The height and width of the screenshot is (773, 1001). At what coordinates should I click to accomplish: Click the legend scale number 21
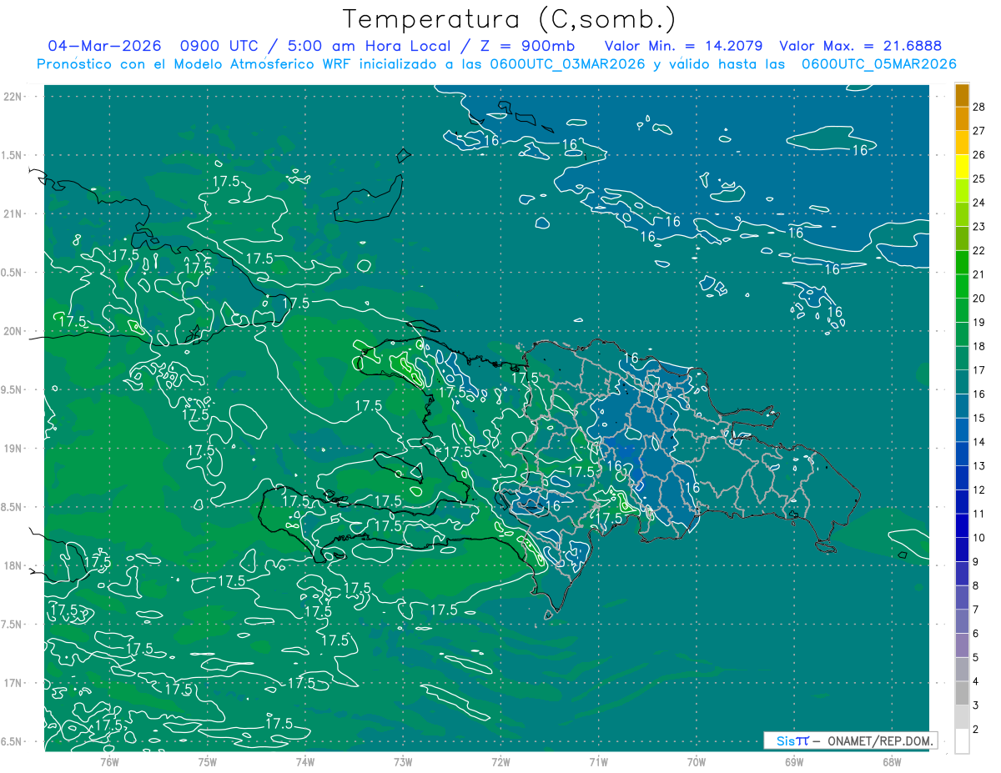(979, 274)
